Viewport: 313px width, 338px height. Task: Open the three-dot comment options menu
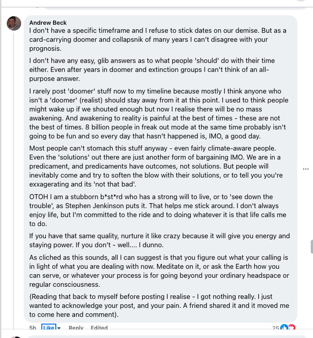(306, 169)
